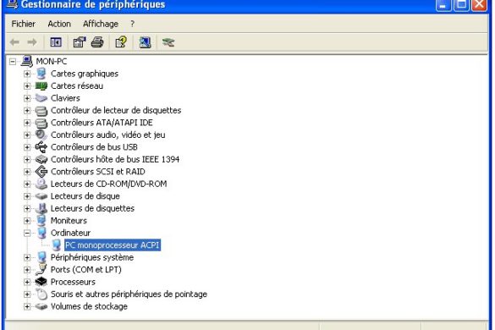Select PC monoprocesseur ACPI entry
The image size is (495, 330).
coord(113,245)
